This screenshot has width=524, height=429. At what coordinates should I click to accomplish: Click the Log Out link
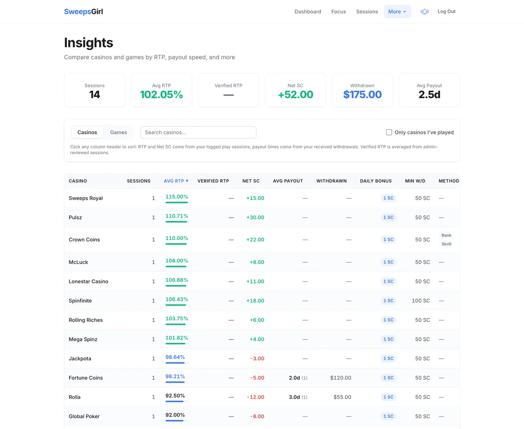(446, 12)
